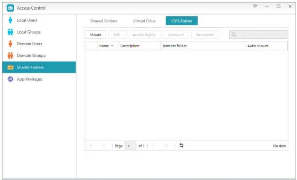Click the Edit button
The width and height of the screenshot is (297, 180).
tap(117, 35)
